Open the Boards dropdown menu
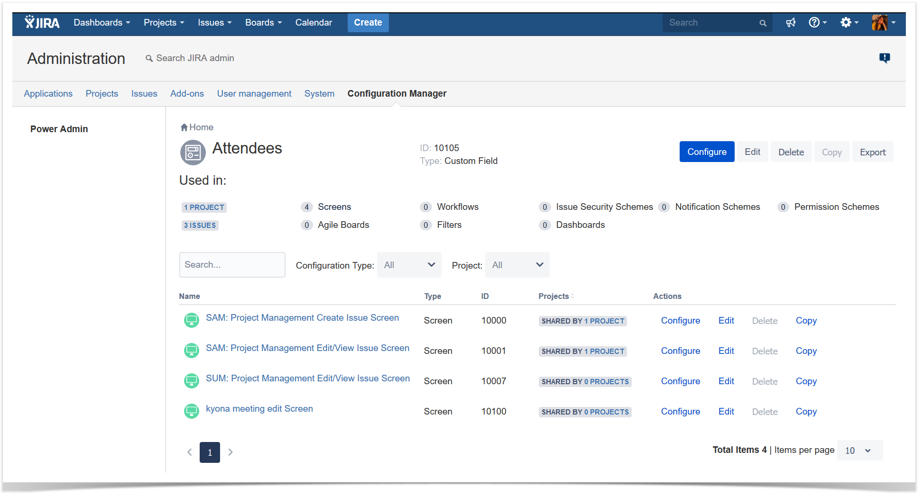The image size is (922, 496). 264,22
